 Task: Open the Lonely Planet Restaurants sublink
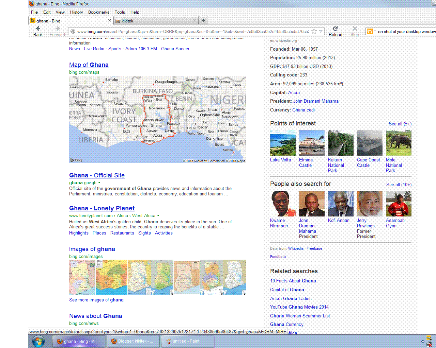pos(122,233)
